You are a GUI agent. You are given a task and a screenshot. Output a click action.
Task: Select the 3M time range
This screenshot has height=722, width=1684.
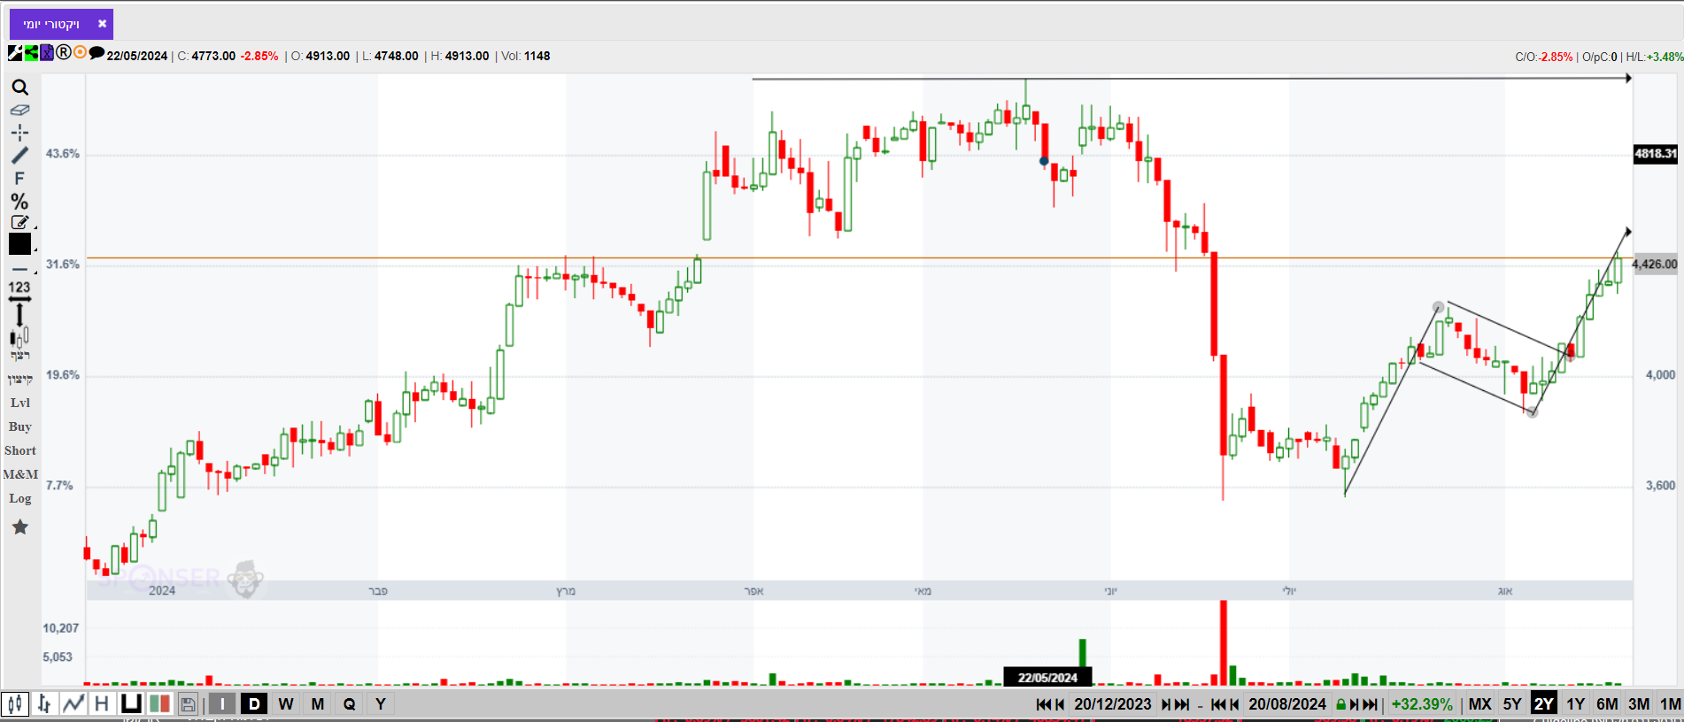(1639, 704)
